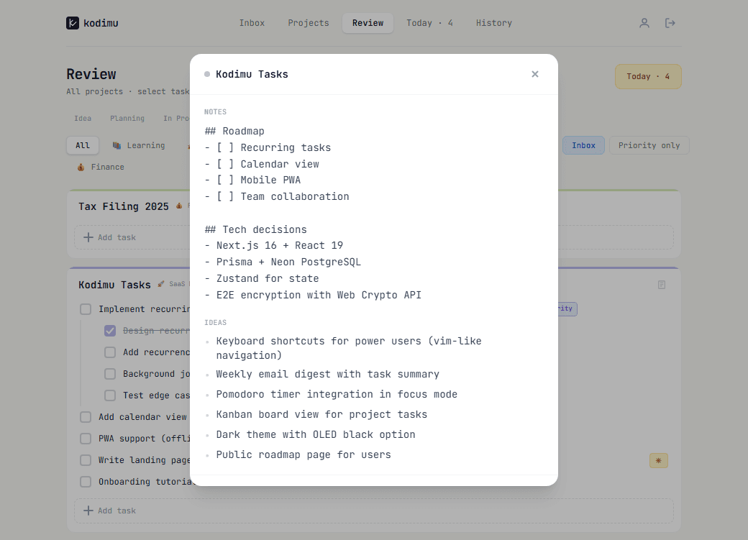Close the Kodimu Tasks notes dialog

point(535,74)
